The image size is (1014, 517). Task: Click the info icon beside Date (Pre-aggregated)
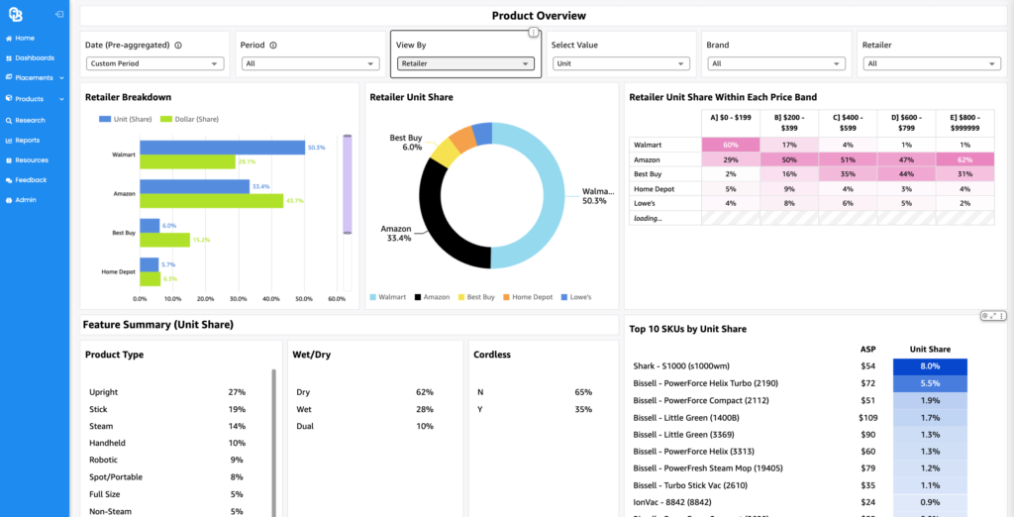[178, 46]
